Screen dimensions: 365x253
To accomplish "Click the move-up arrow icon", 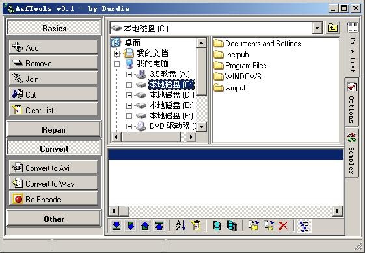I will coord(145,226).
